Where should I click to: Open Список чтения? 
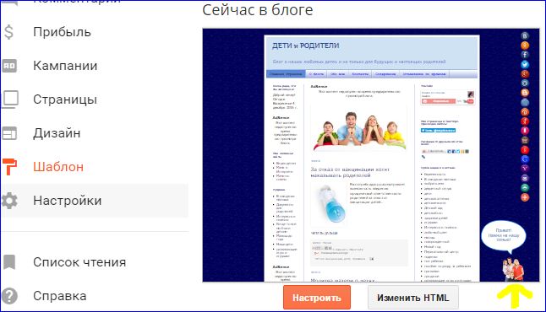click(x=79, y=262)
